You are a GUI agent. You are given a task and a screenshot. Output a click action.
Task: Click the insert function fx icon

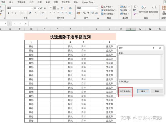coord(26,24)
